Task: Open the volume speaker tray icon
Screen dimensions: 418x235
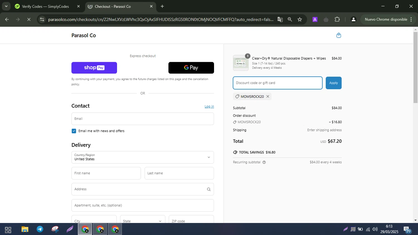Action: coord(375,229)
